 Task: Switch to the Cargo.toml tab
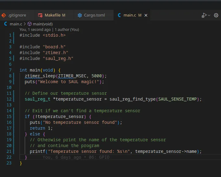(94, 15)
